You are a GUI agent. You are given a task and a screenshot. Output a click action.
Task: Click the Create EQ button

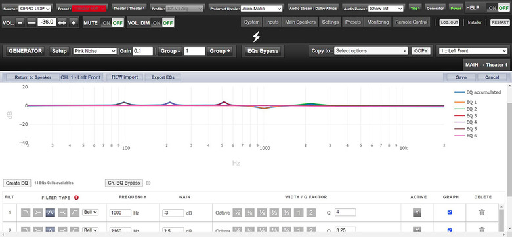point(17,183)
